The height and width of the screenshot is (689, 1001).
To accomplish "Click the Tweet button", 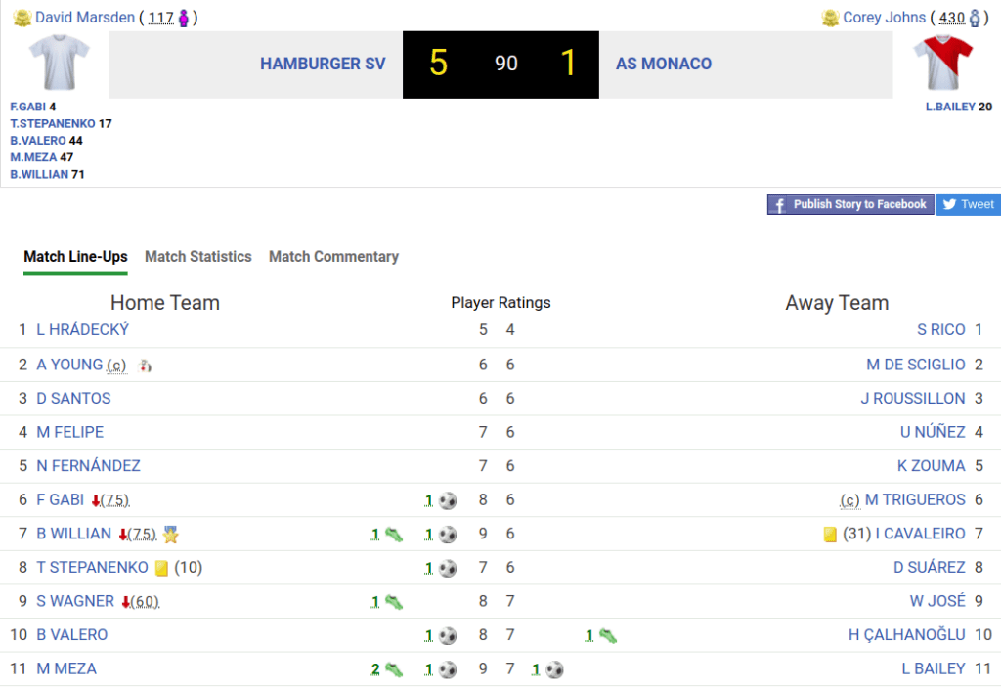I will click(x=968, y=204).
